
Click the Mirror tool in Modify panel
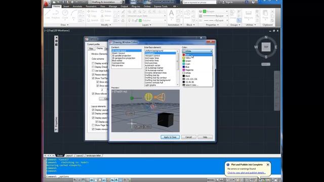(106, 16)
